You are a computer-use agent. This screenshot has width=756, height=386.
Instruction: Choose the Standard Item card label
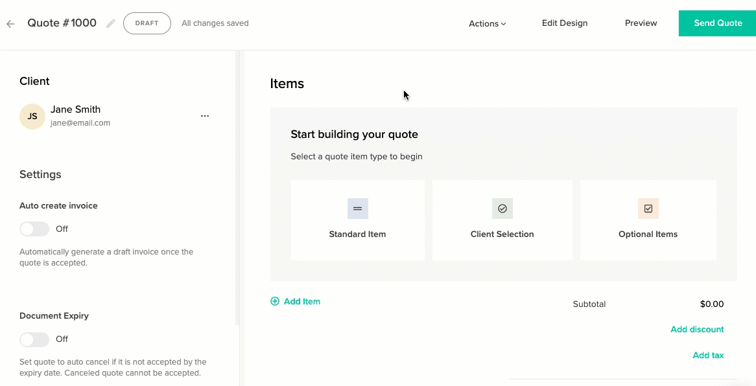click(357, 234)
